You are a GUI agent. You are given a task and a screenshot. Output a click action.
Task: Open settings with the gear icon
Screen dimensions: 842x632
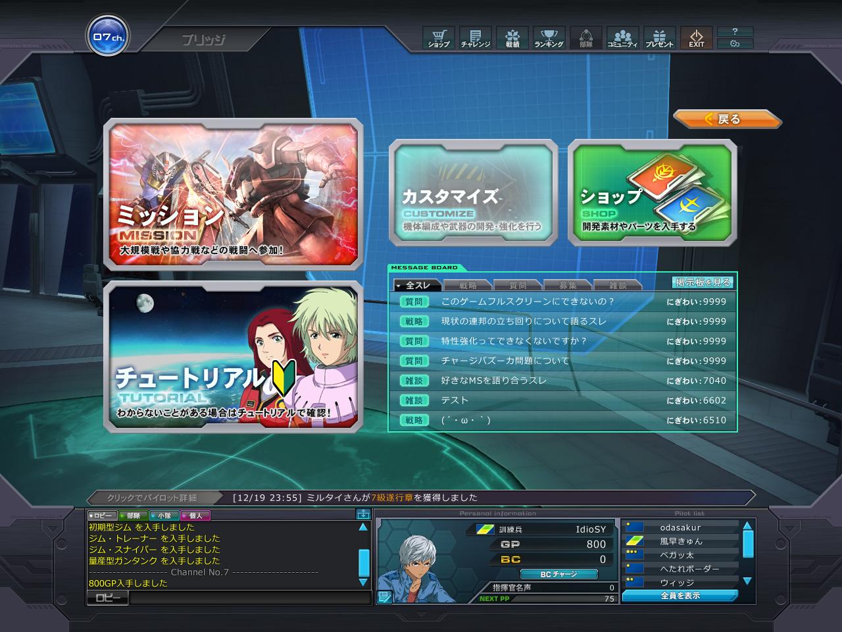coord(735,43)
